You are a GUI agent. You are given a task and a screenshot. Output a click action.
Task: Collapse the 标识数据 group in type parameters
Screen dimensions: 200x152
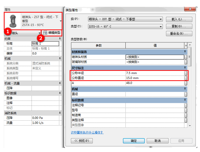pyautogui.click(x=185, y=100)
